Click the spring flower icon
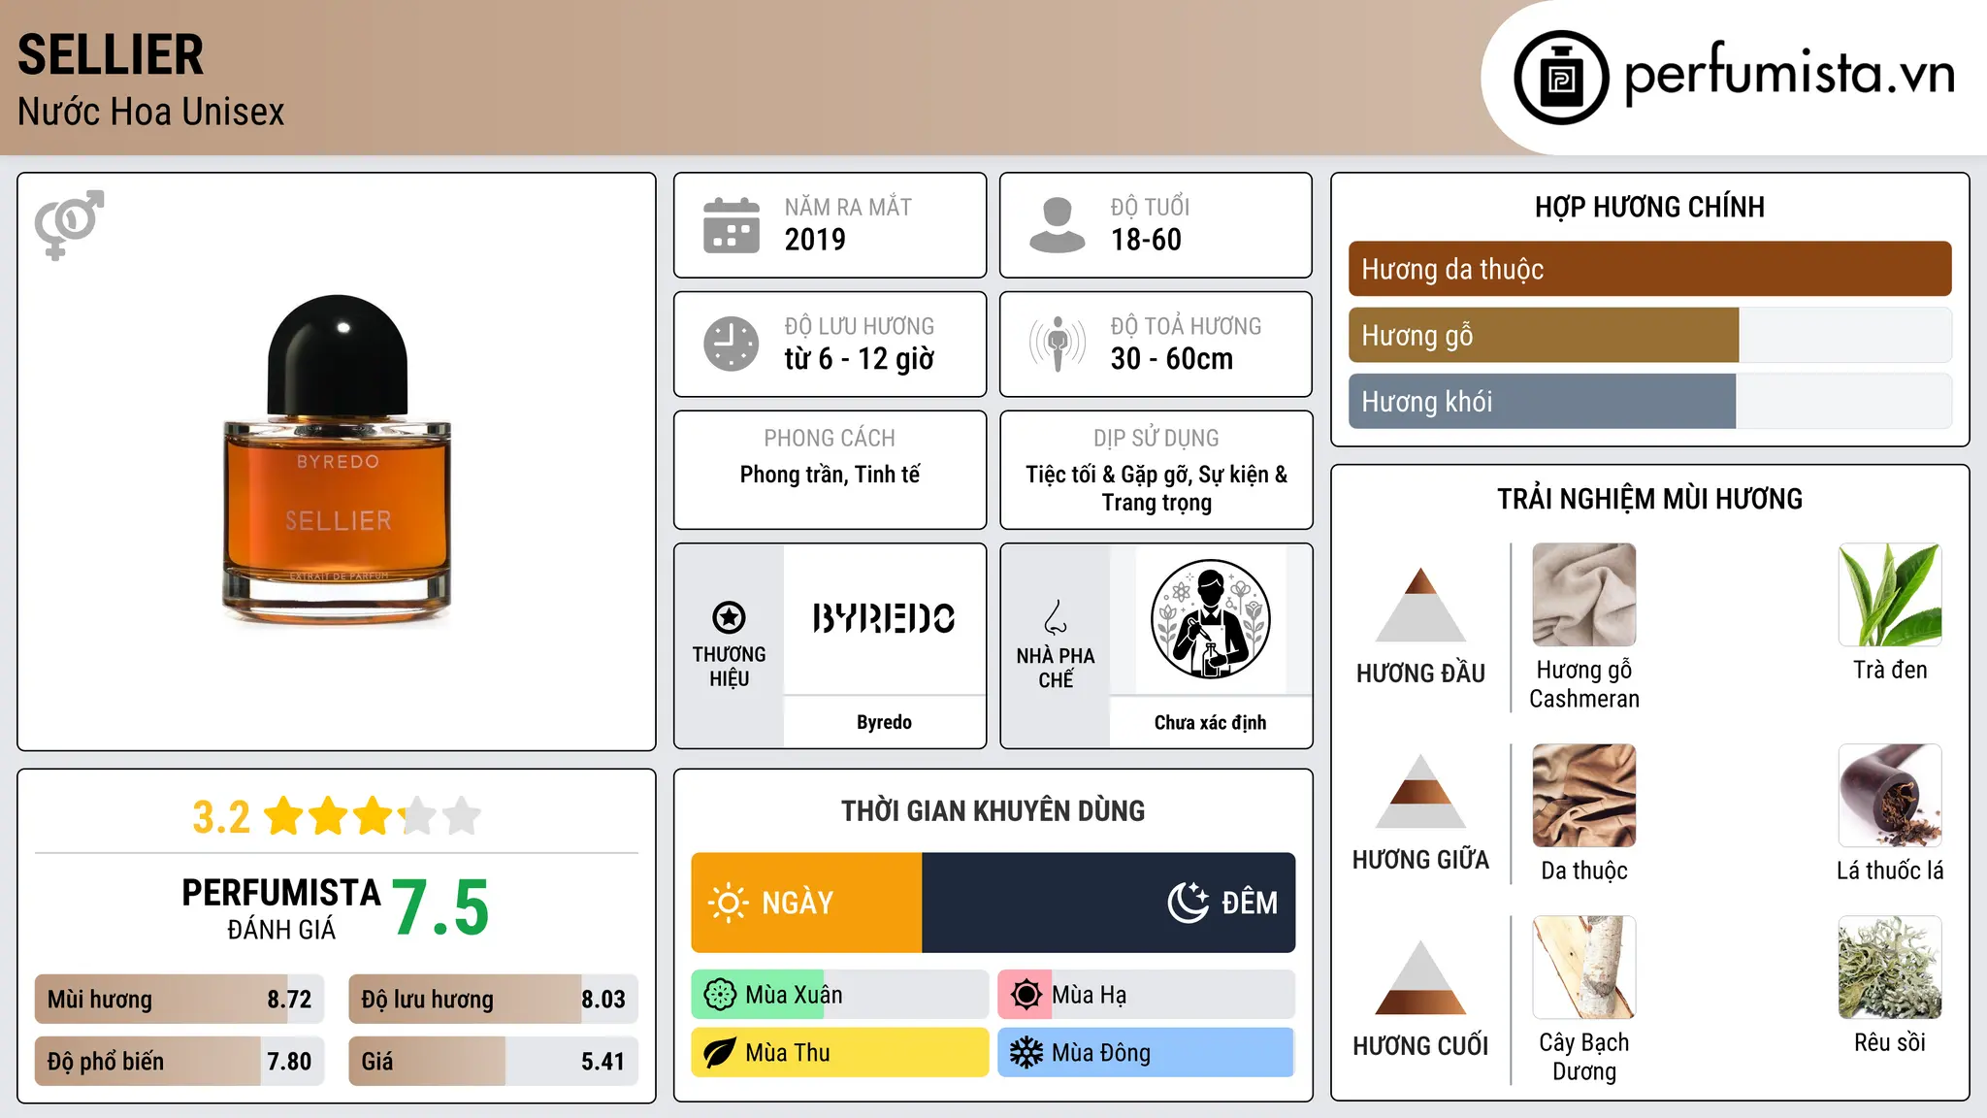 point(720,995)
